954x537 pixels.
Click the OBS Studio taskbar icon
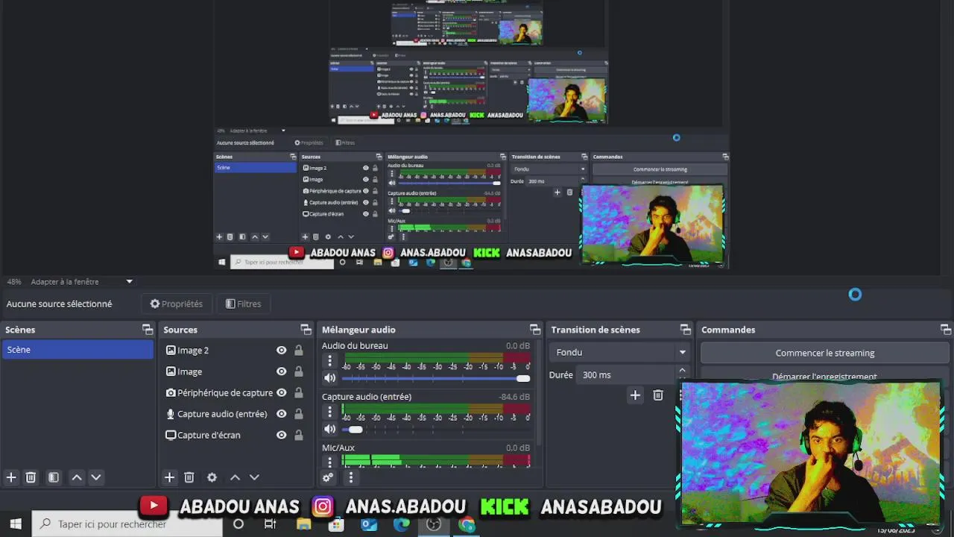point(434,524)
